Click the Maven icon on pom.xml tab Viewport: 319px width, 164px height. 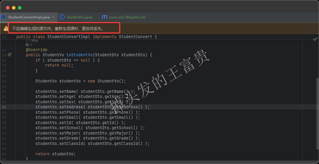[x=104, y=17]
